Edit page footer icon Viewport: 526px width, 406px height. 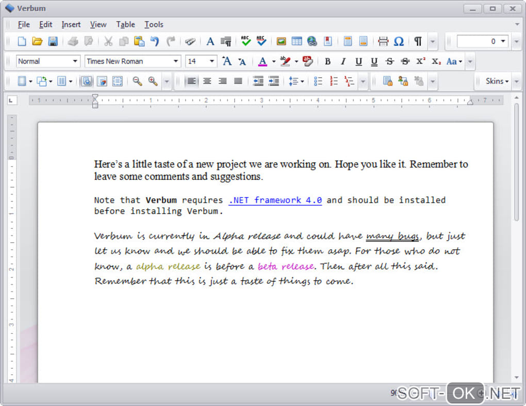[x=364, y=42]
